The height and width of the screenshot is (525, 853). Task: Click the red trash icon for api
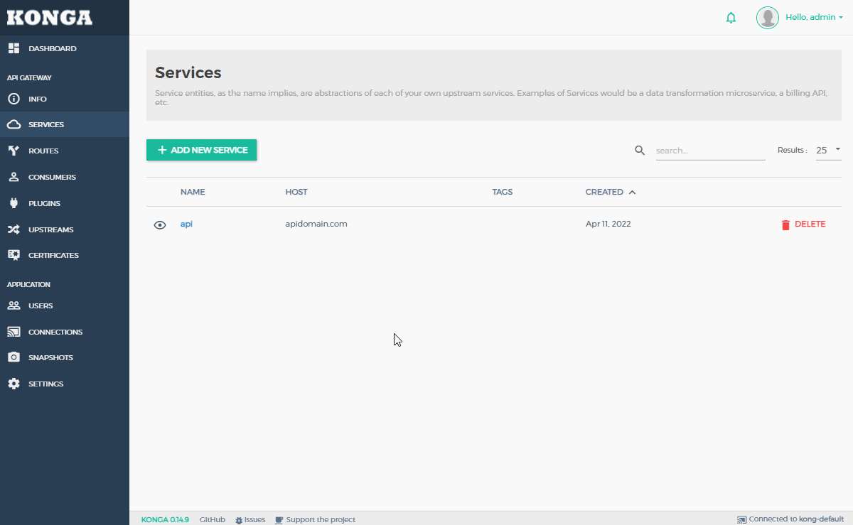click(785, 224)
